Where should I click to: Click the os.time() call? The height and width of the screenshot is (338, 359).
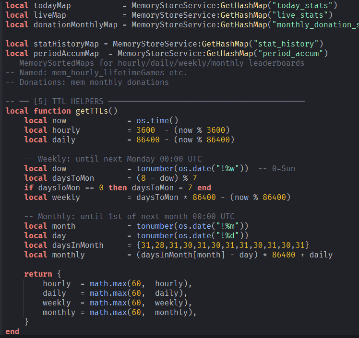click(x=157, y=120)
